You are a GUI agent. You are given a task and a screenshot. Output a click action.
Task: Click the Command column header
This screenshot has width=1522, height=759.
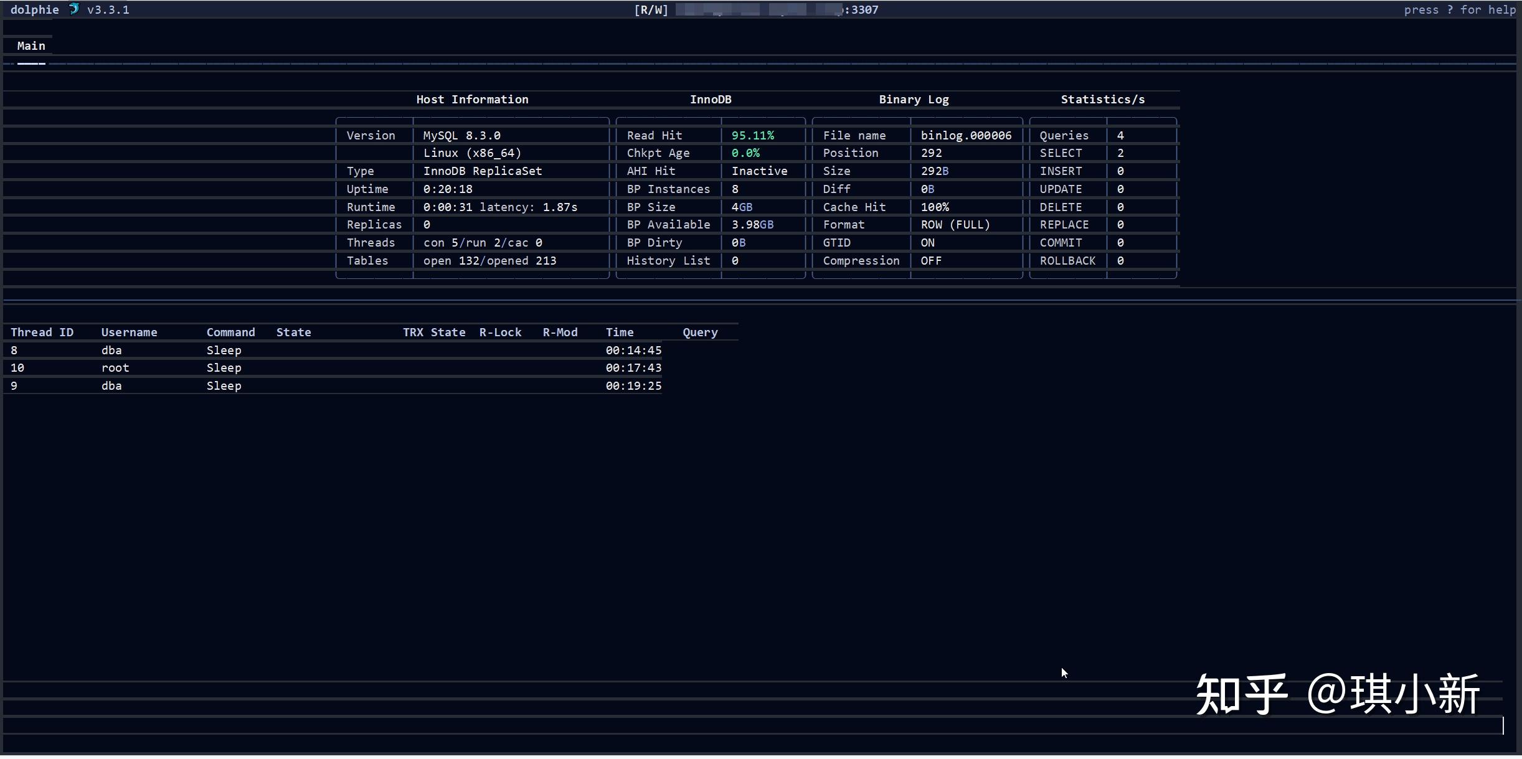click(230, 332)
